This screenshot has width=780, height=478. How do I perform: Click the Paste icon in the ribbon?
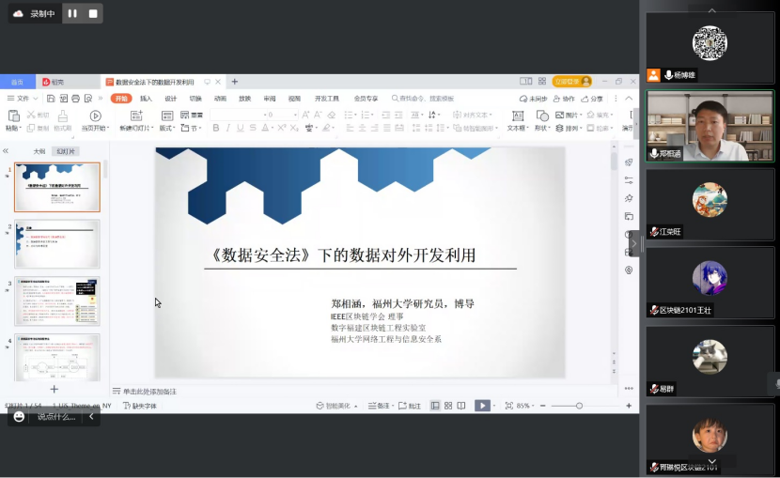click(x=12, y=116)
